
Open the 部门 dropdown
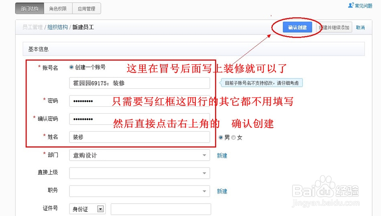click(x=140, y=155)
